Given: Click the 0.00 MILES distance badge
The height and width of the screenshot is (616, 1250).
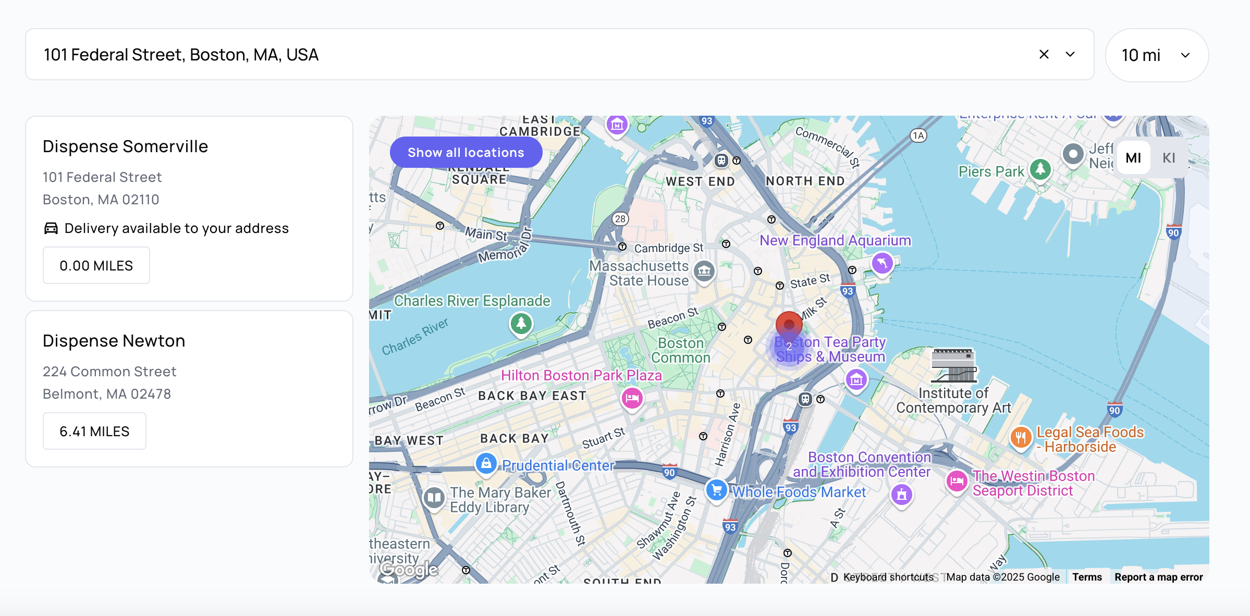Looking at the screenshot, I should pos(96,265).
